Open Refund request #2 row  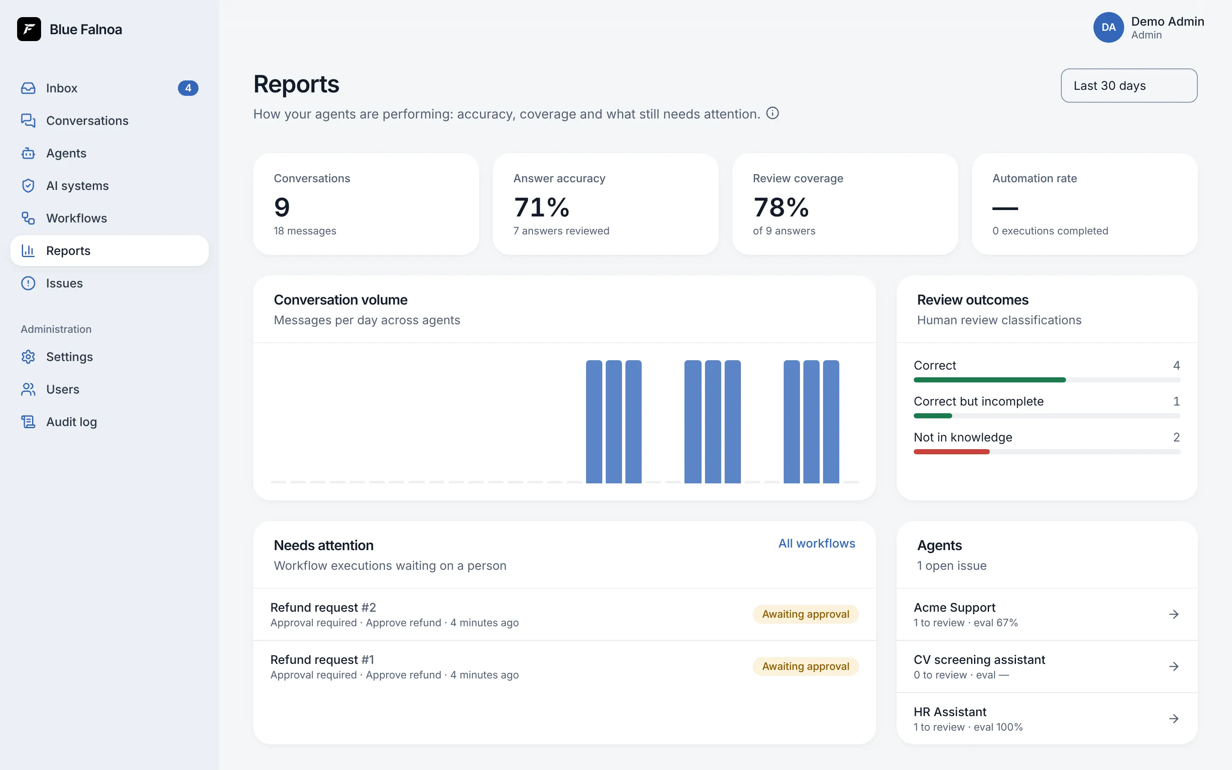564,614
